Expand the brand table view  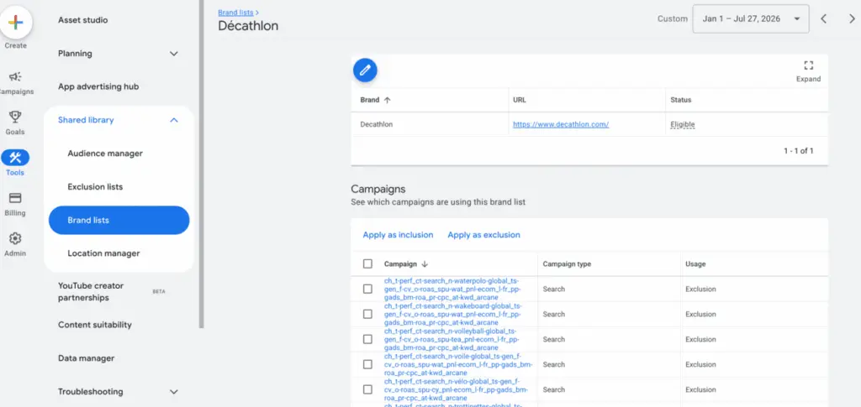808,70
